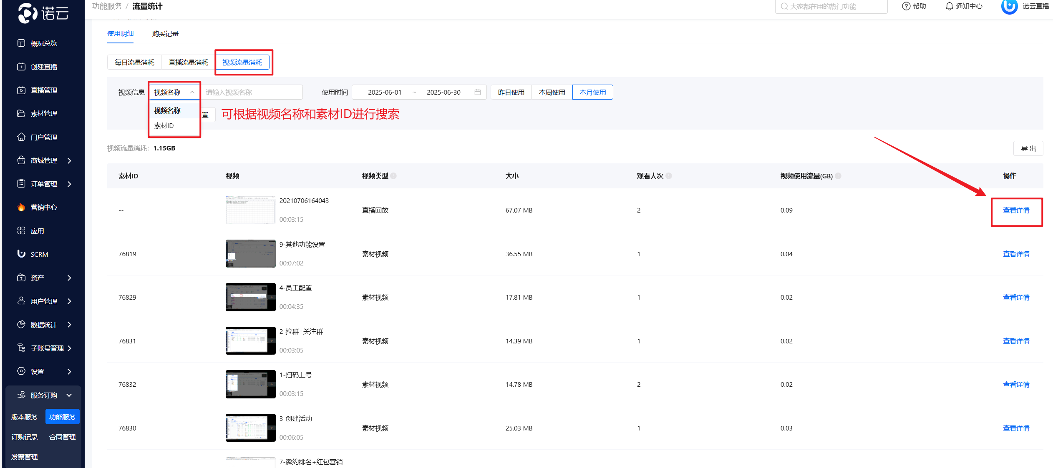Open 查看详情 for video 9-其他功能设置
This screenshot has height=468, width=1053.
pyautogui.click(x=1016, y=254)
